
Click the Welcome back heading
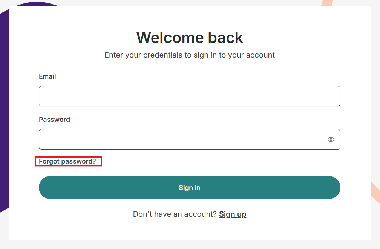[x=190, y=38]
